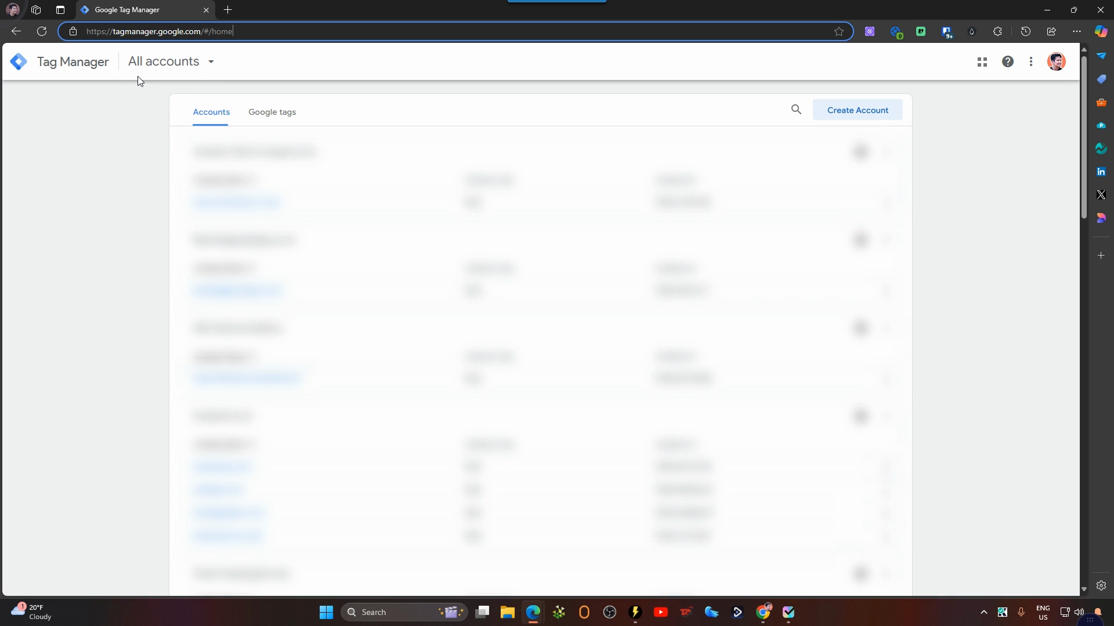Open X in the Edge sidebar
The image size is (1114, 626).
click(1101, 195)
